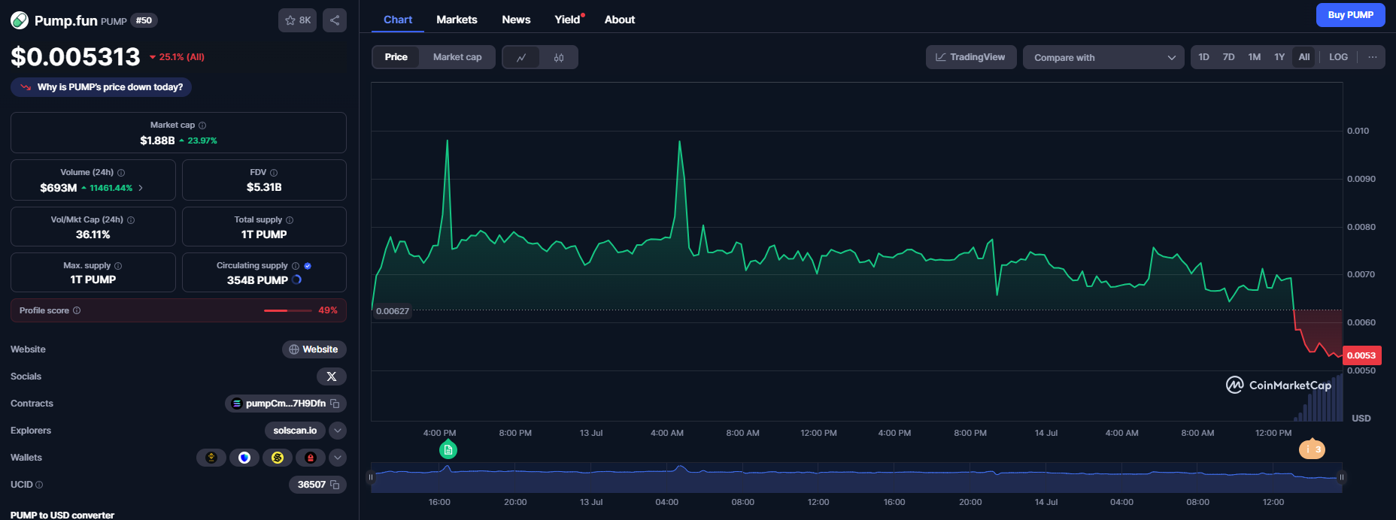The width and height of the screenshot is (1396, 520).
Task: Switch chart to candlestick view
Action: [x=559, y=57]
